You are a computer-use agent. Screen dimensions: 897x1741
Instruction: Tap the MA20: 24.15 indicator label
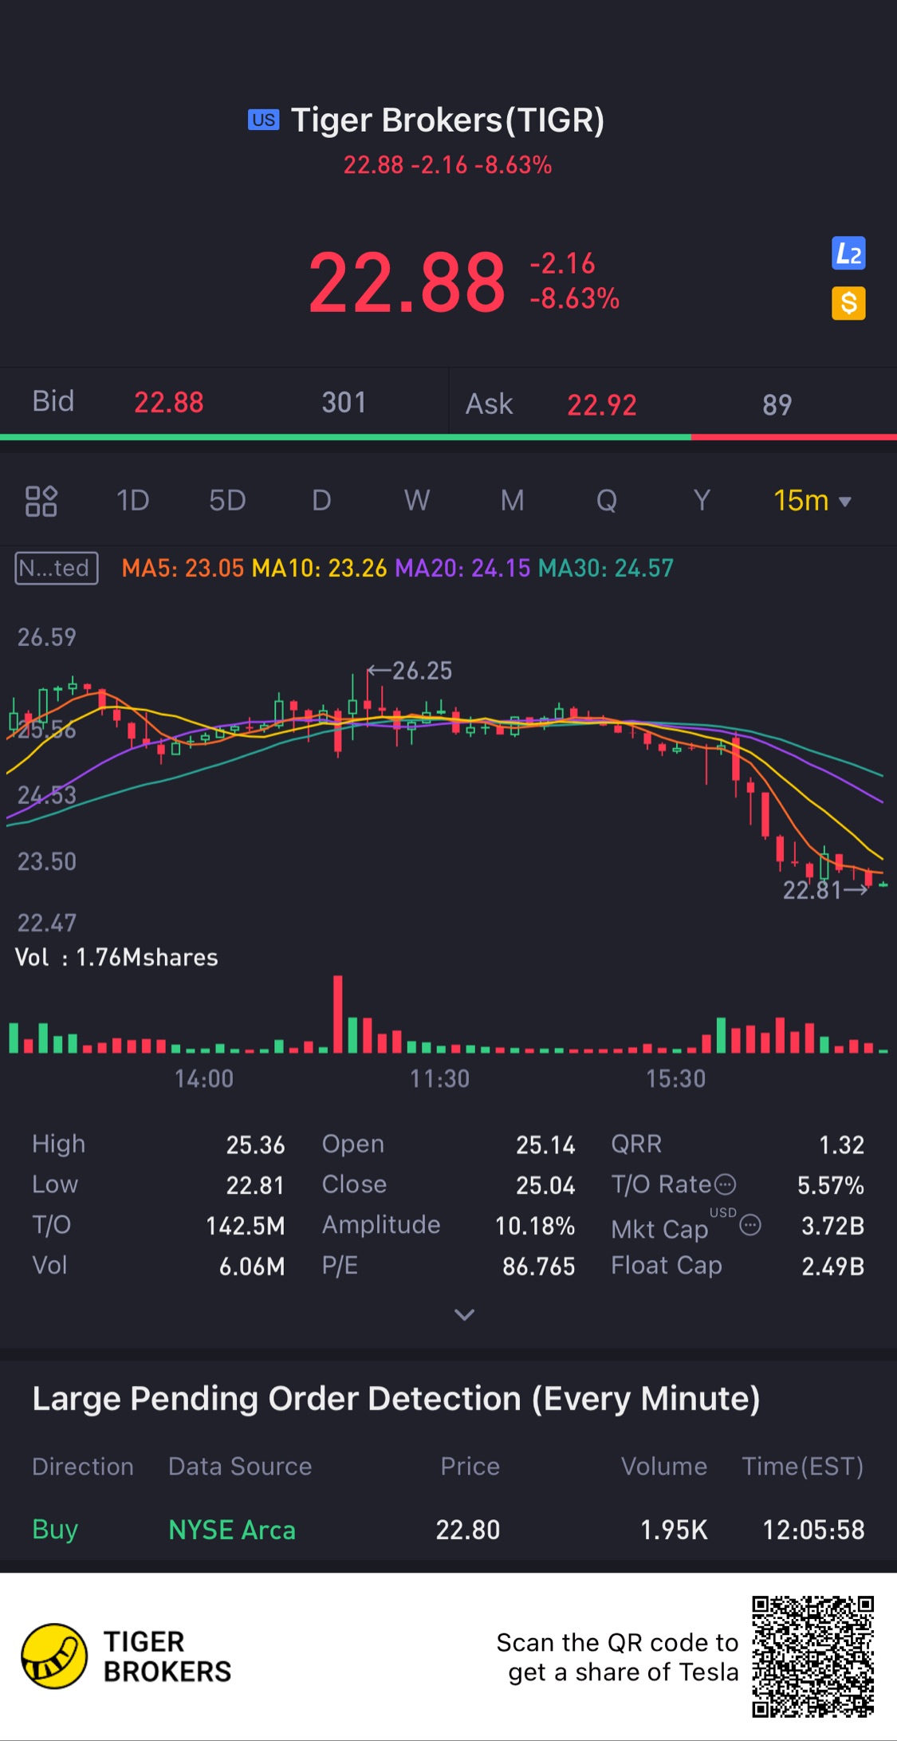pyautogui.click(x=462, y=569)
